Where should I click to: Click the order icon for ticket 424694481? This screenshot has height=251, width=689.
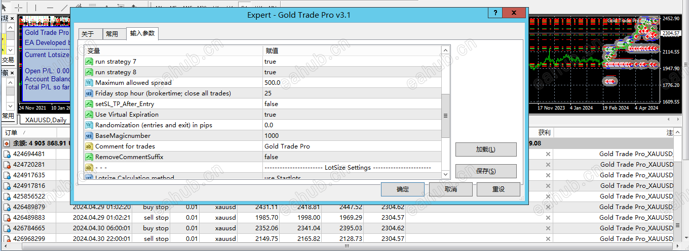tap(7, 154)
